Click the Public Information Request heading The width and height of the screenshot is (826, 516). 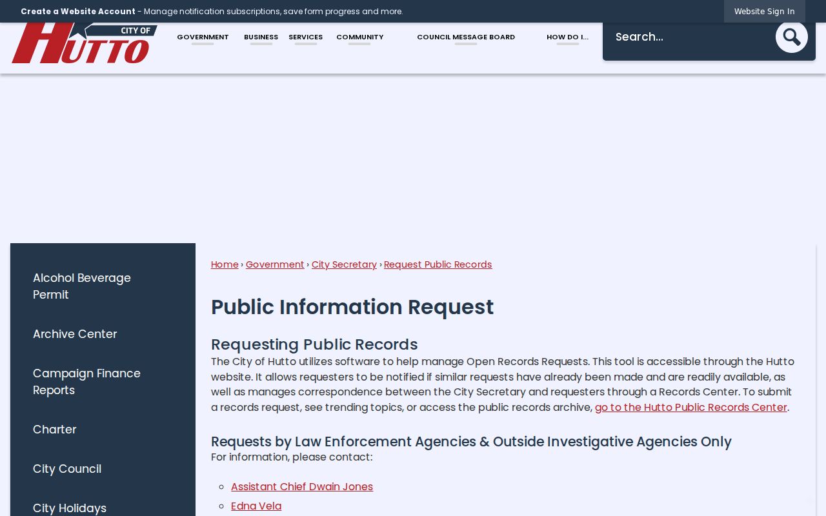point(352,307)
